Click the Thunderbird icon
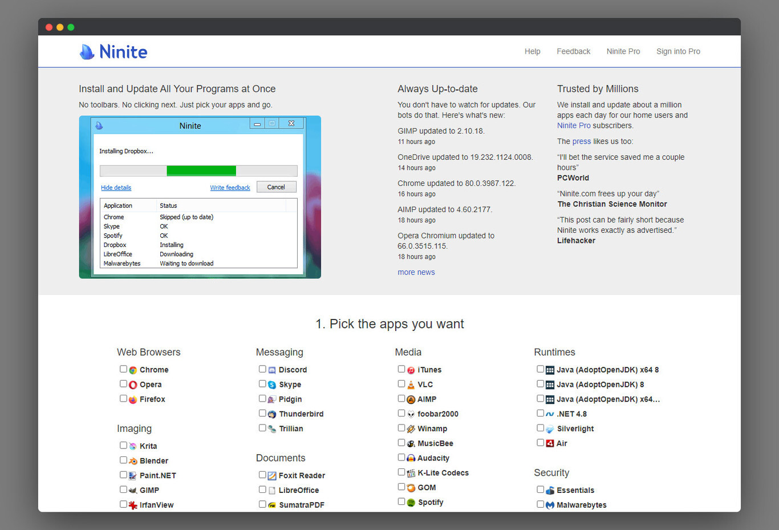779x530 pixels. click(271, 414)
